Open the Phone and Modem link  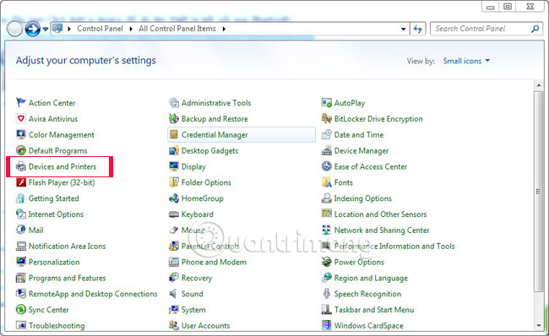pyautogui.click(x=214, y=262)
